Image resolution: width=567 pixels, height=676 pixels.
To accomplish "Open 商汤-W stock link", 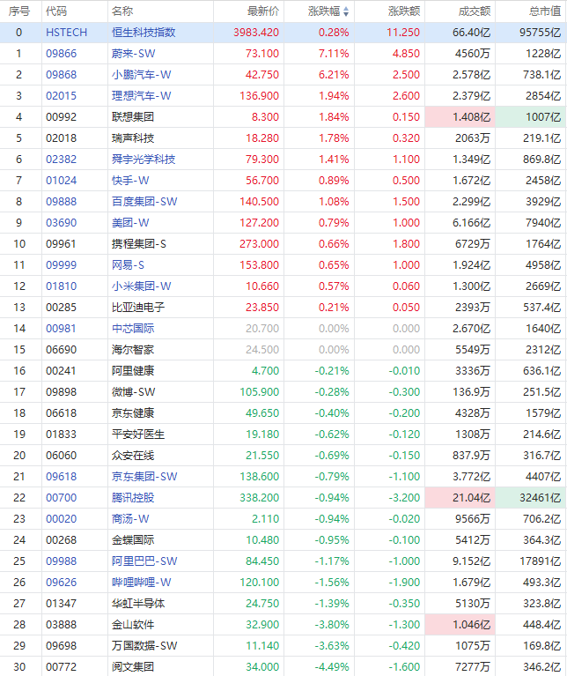I will point(130,518).
